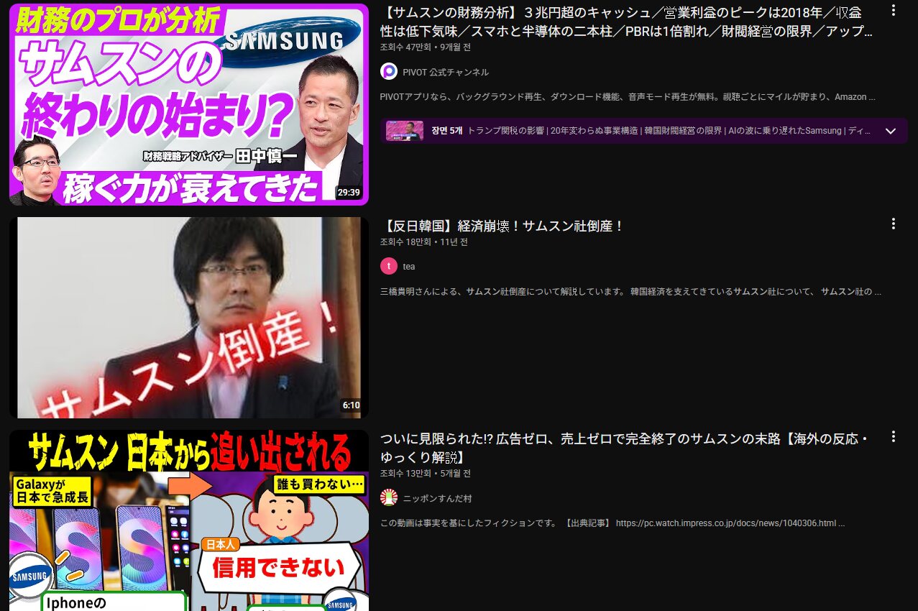Play the サムスン 日本から追い出される thumbnail video

point(188,520)
